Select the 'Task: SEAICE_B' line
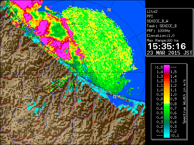 tap(162, 26)
